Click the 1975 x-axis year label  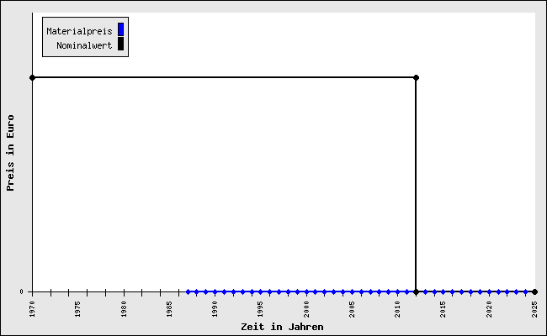click(77, 308)
